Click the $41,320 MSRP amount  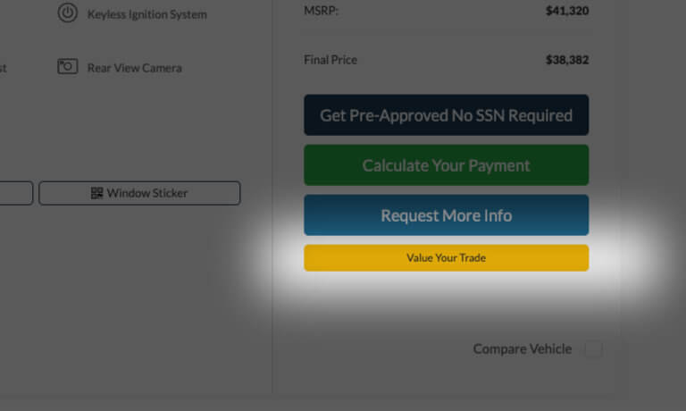point(567,12)
